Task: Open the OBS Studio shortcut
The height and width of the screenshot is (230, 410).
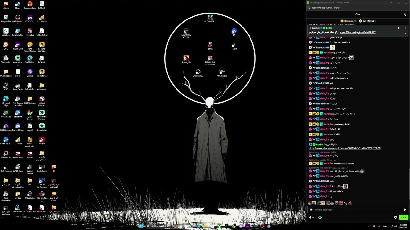Action: [30, 195]
